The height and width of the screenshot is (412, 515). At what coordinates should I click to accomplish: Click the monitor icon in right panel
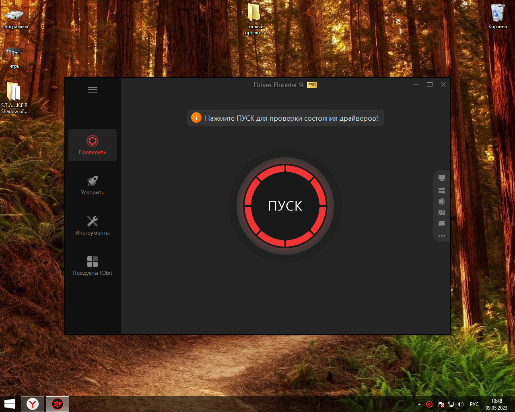(x=442, y=178)
